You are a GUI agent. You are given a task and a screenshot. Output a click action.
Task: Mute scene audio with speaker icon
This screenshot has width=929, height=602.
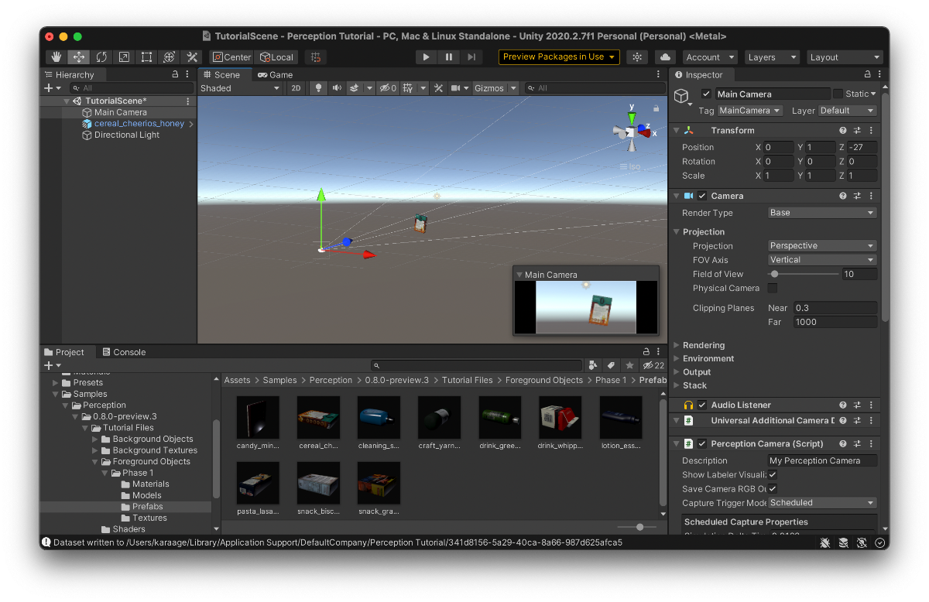coord(337,88)
